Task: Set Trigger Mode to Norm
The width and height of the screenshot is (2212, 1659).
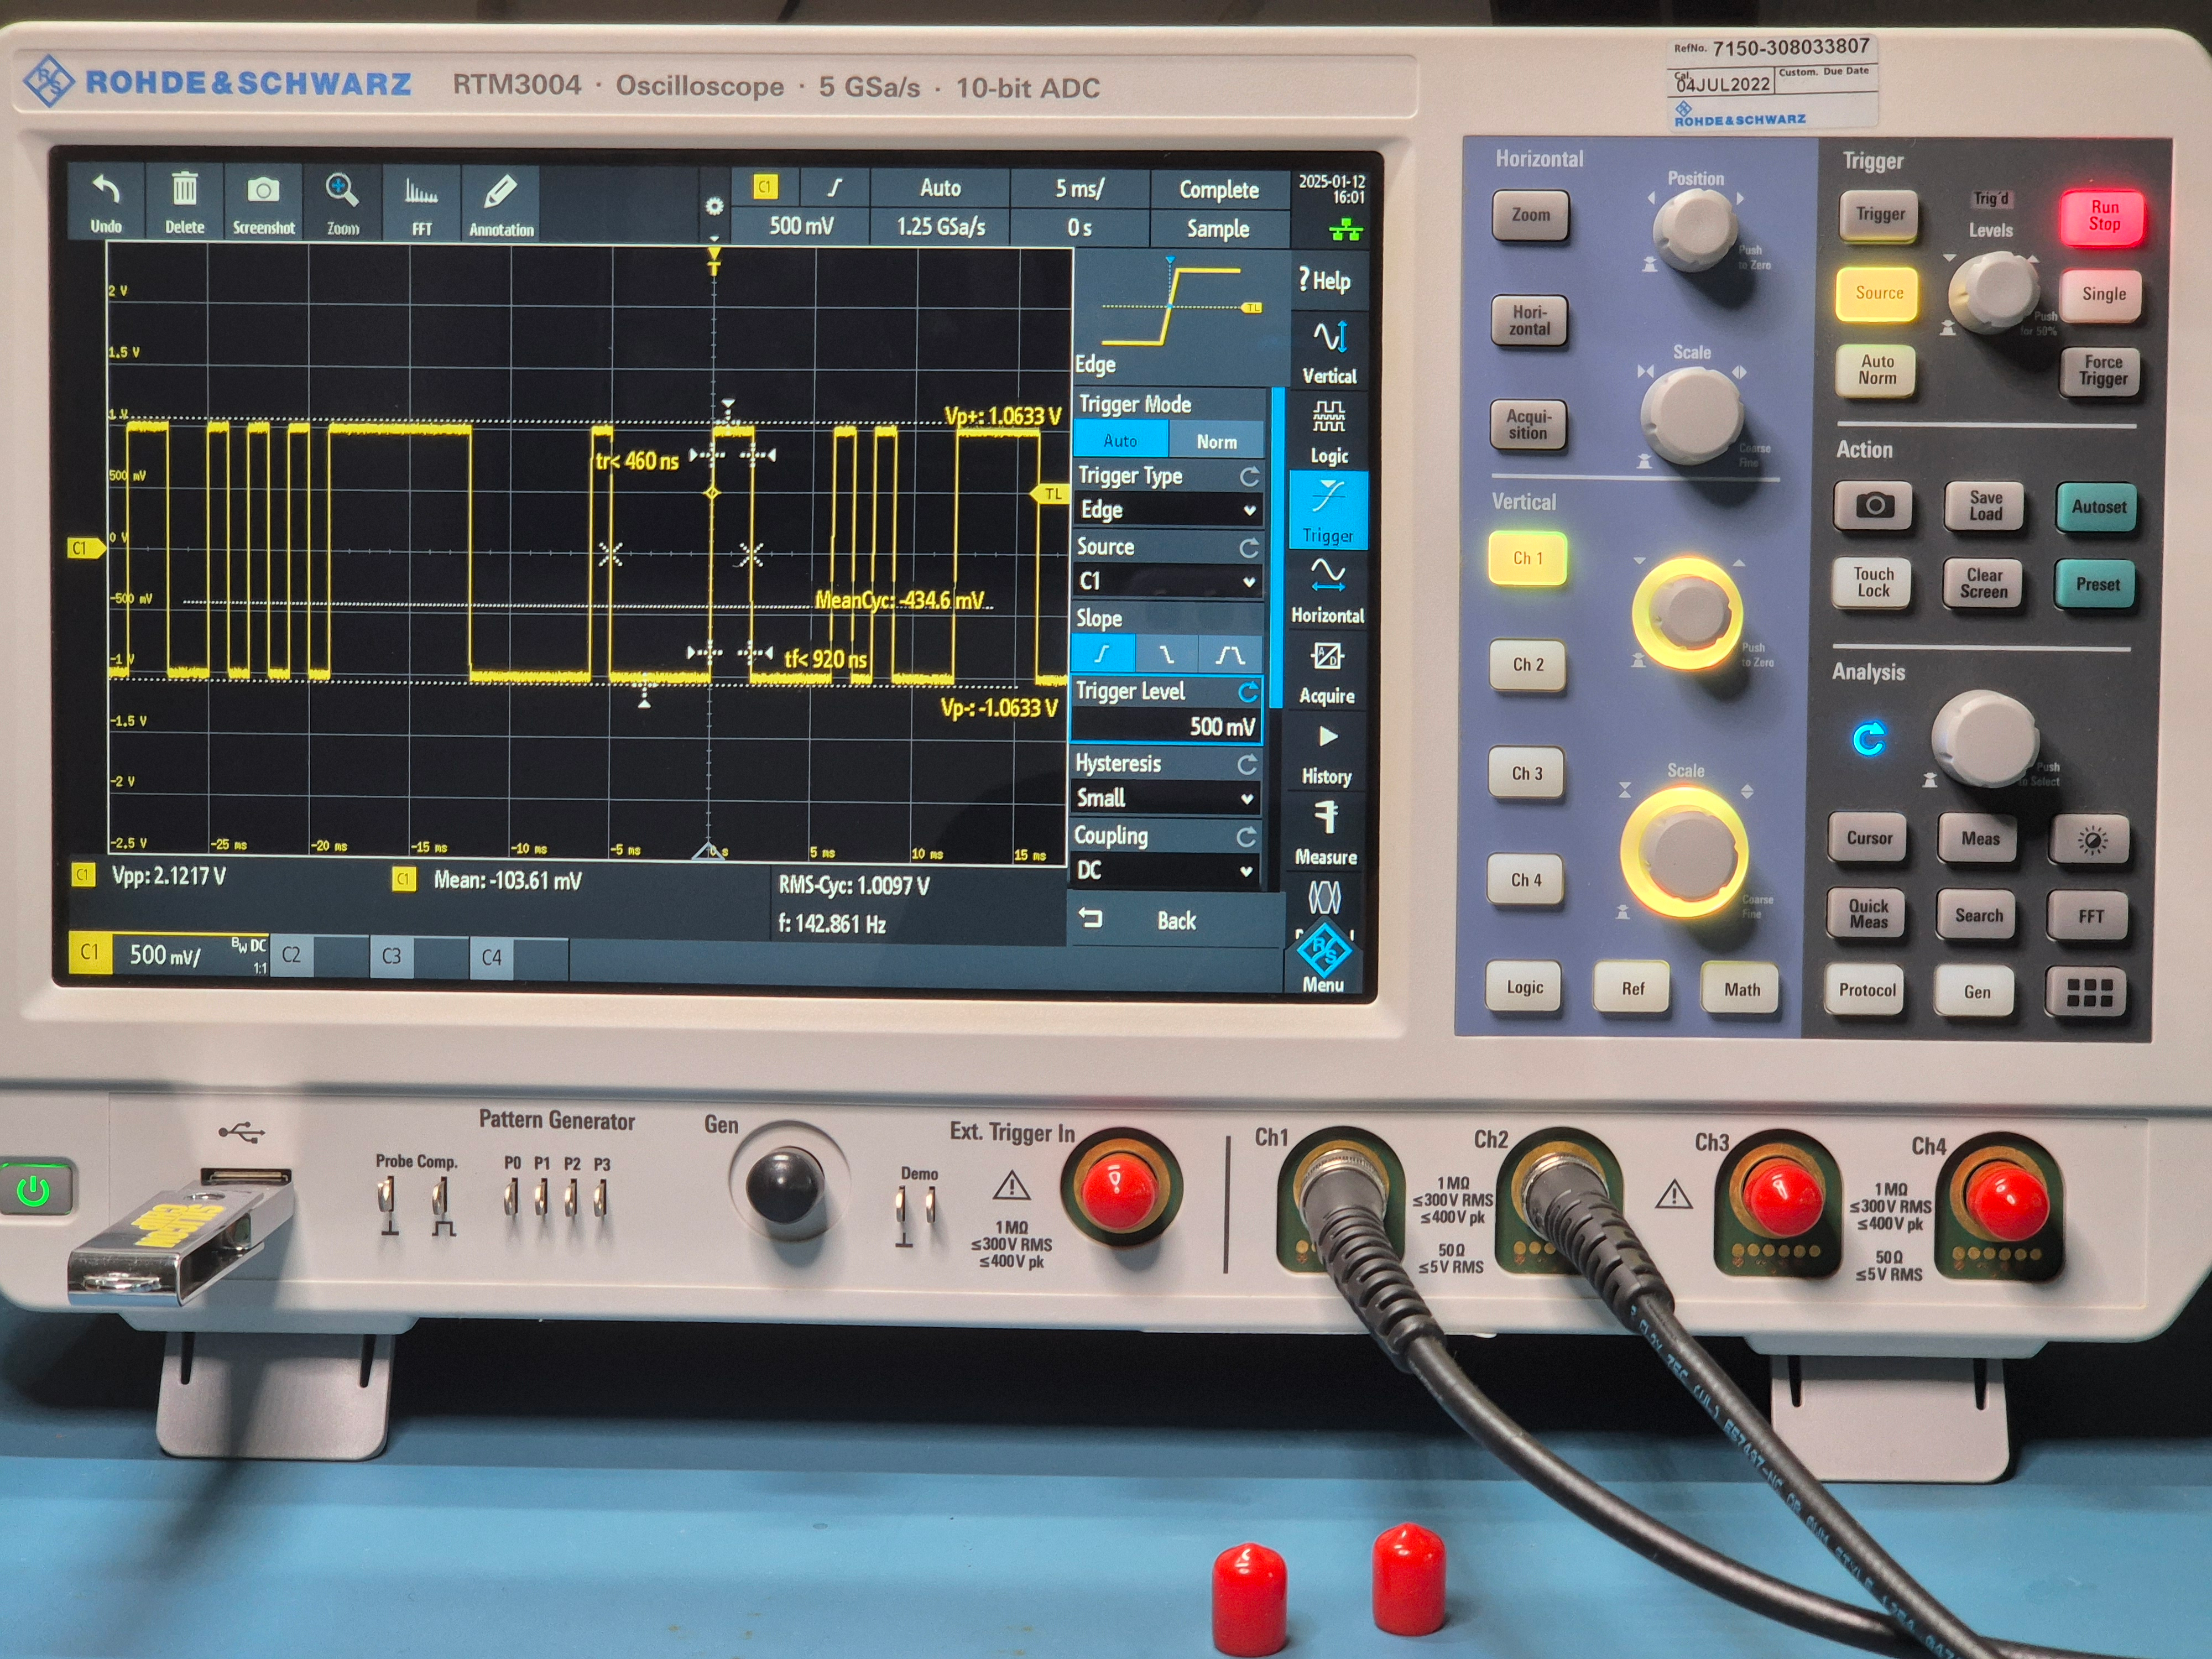Action: click(1216, 441)
